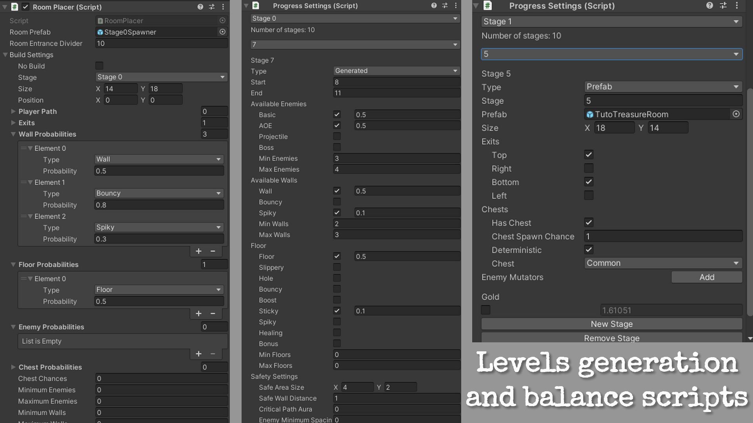Viewport: 753px width, 423px height.
Task: Enable the Gold override checkbox
Action: click(x=486, y=310)
